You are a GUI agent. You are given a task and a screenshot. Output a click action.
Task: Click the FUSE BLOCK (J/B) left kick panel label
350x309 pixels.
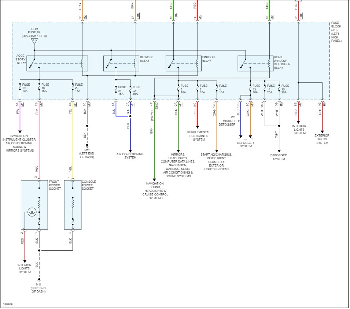336,31
